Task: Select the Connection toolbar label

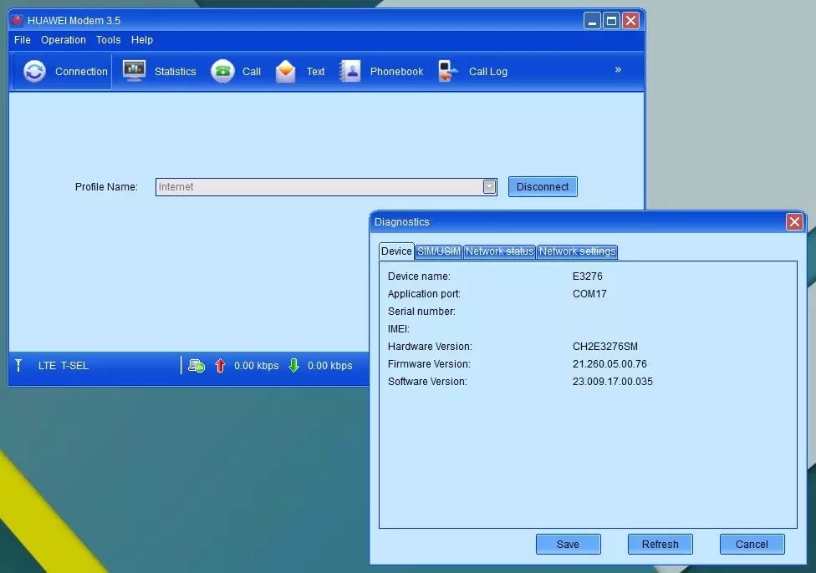Action: tap(81, 72)
